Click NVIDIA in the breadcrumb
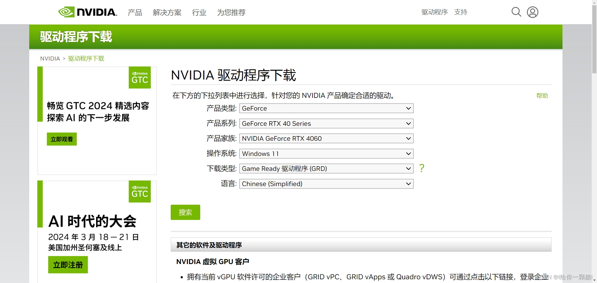This screenshot has width=597, height=283. [50, 59]
